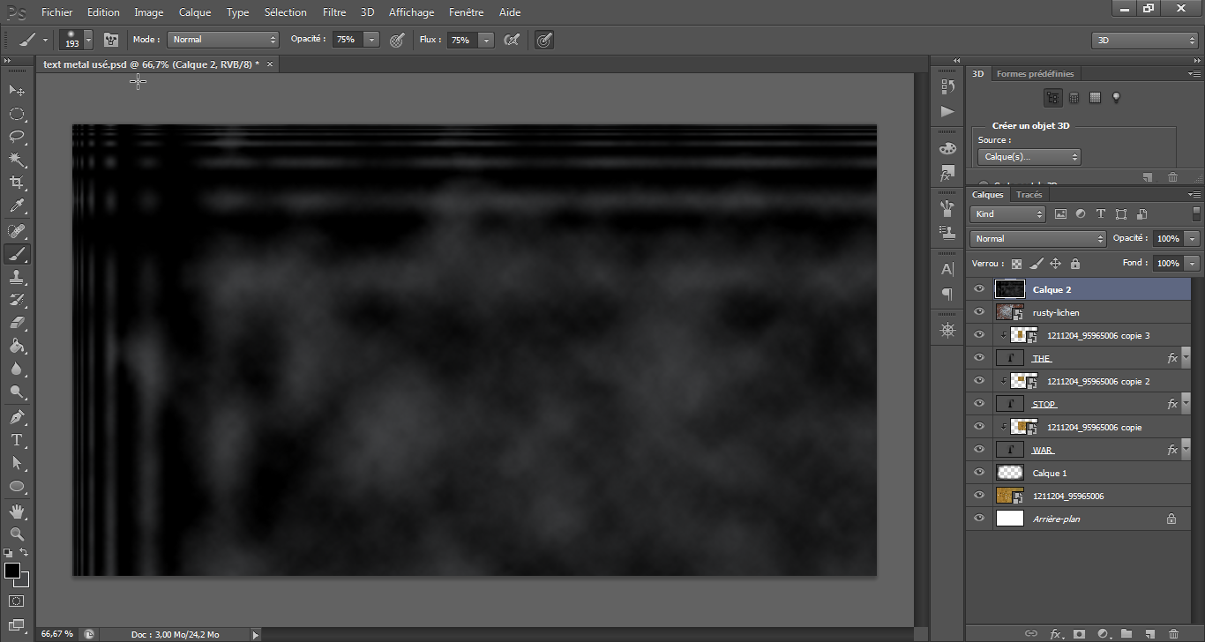
Task: Select the Dodge tool
Action: click(17, 392)
